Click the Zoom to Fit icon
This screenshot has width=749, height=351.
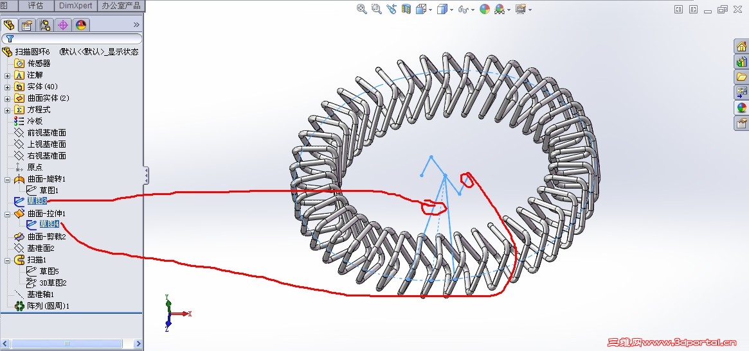pyautogui.click(x=361, y=9)
